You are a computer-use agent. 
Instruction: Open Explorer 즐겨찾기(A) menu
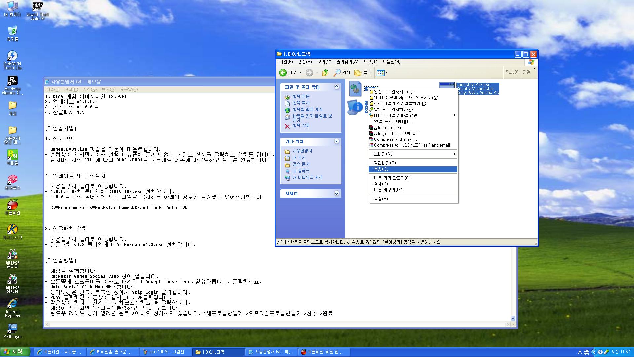(347, 62)
